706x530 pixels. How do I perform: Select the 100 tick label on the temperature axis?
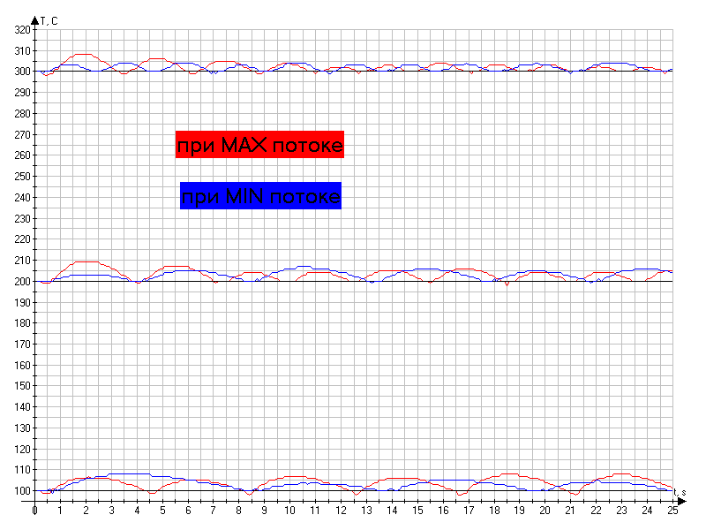point(22,491)
